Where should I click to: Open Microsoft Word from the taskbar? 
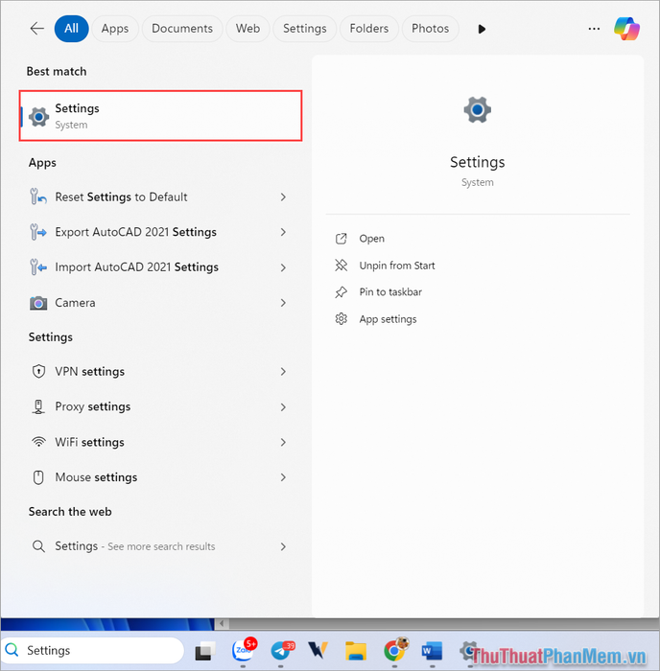coord(431,652)
